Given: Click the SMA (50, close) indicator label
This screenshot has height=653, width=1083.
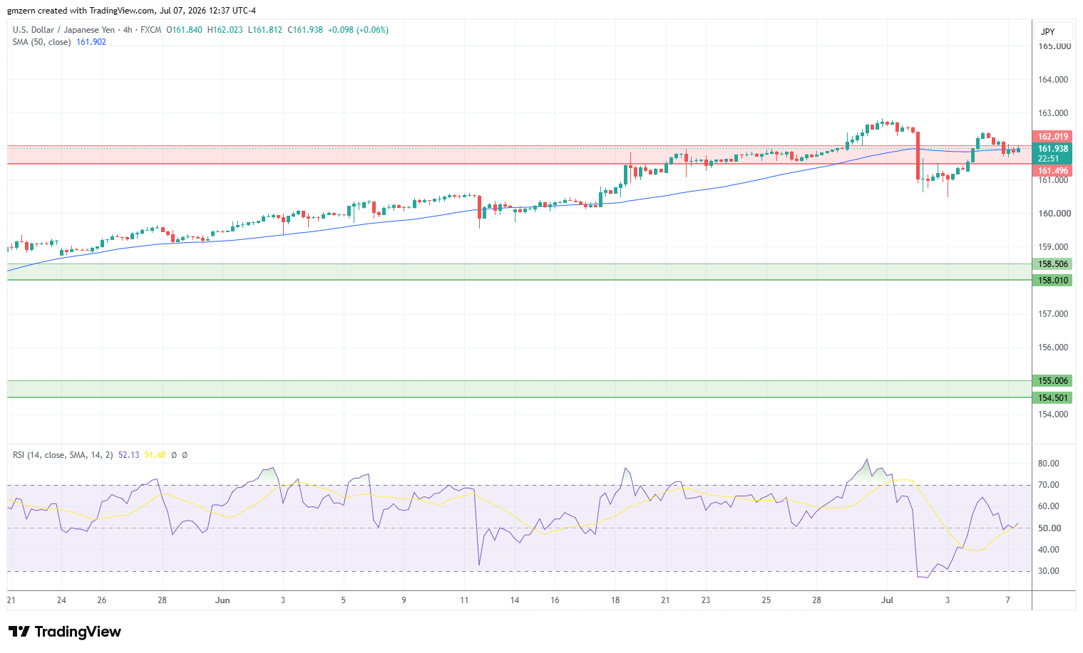Looking at the screenshot, I should pyautogui.click(x=42, y=42).
